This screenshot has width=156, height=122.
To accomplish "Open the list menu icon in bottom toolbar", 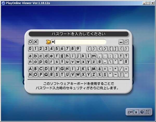I will pyautogui.click(x=148, y=112).
